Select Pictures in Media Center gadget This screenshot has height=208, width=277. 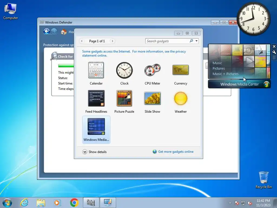(x=219, y=69)
